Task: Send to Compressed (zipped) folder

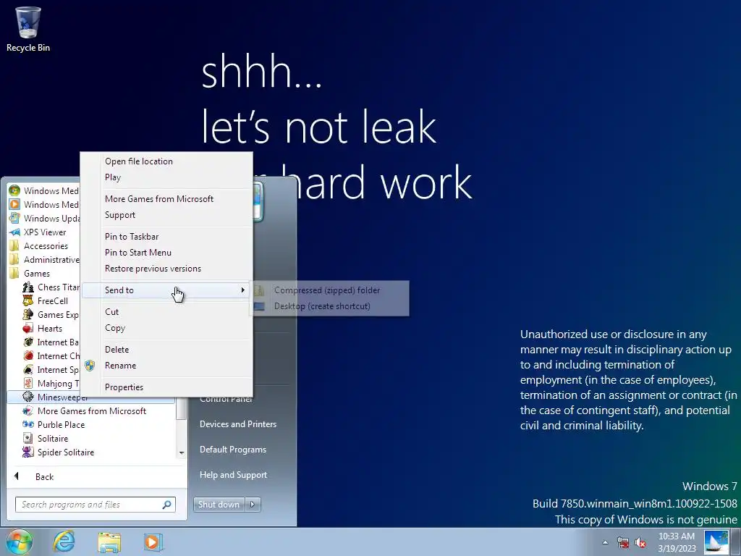Action: point(327,290)
